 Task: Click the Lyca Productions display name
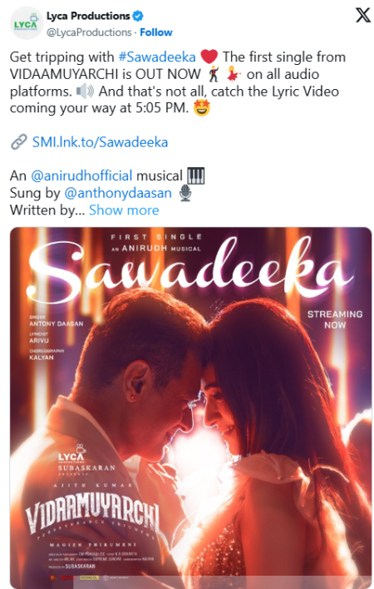coord(88,16)
